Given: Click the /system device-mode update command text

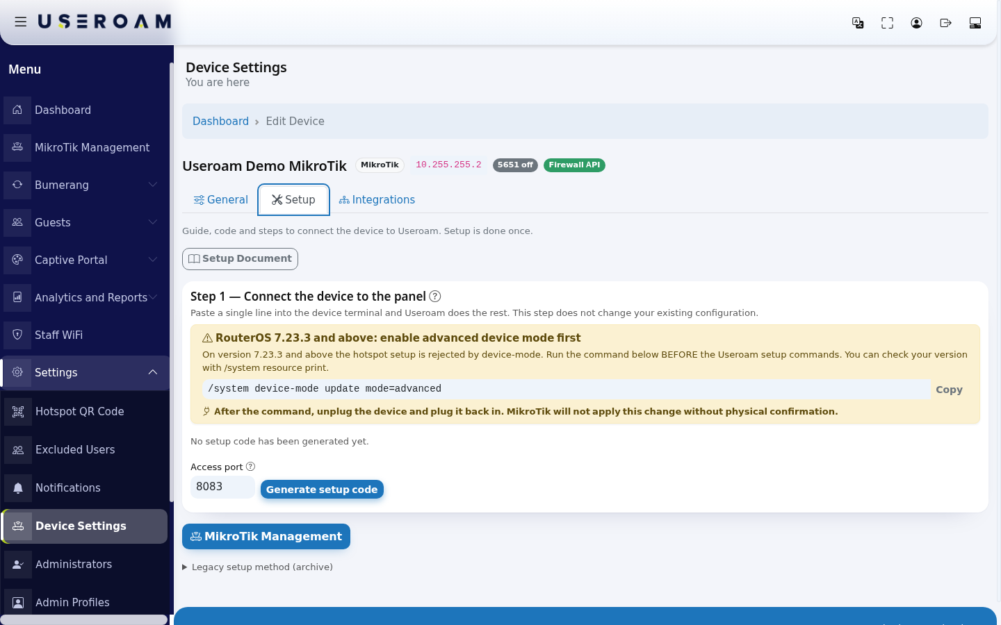Looking at the screenshot, I should (325, 389).
